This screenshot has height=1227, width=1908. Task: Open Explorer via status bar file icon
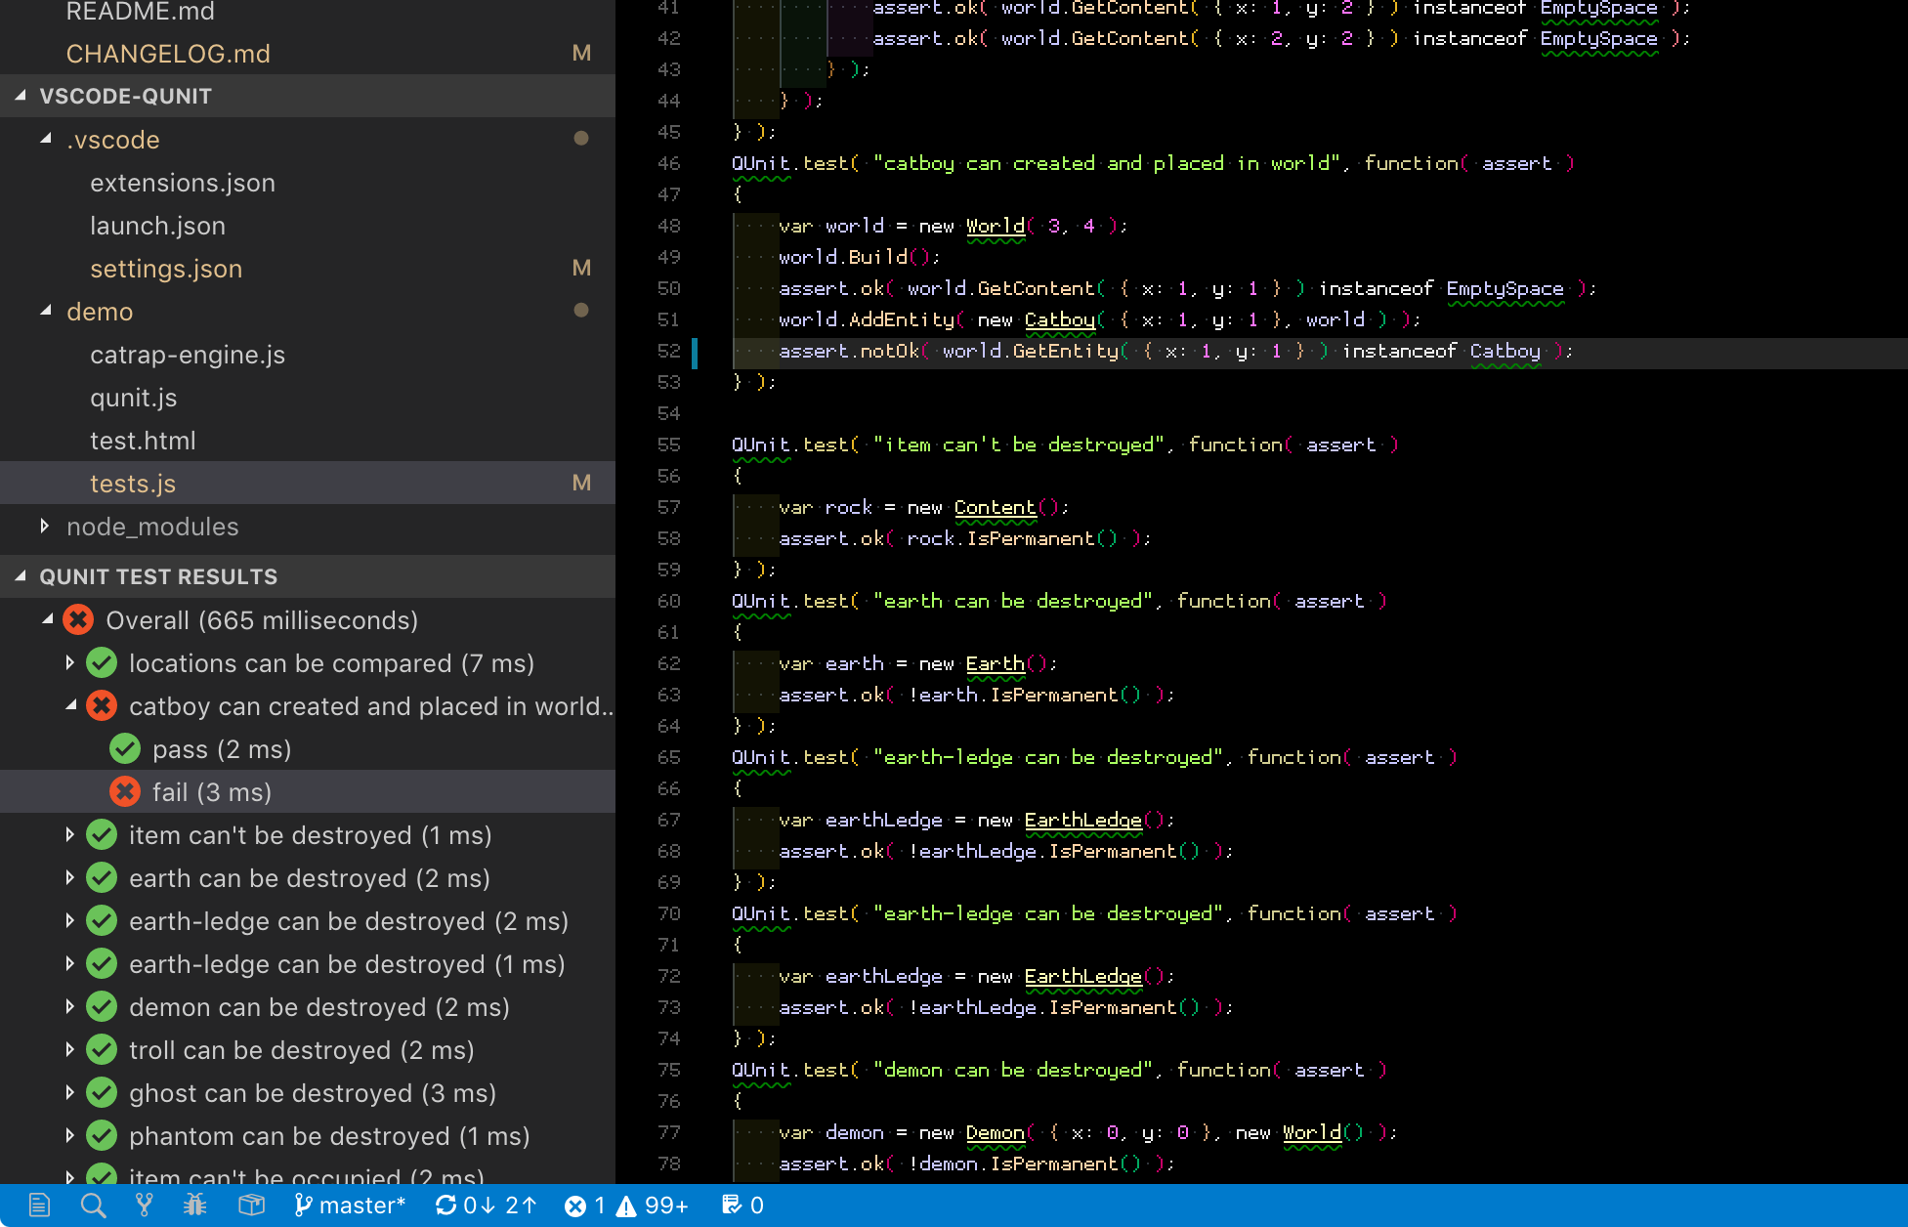(x=39, y=1205)
